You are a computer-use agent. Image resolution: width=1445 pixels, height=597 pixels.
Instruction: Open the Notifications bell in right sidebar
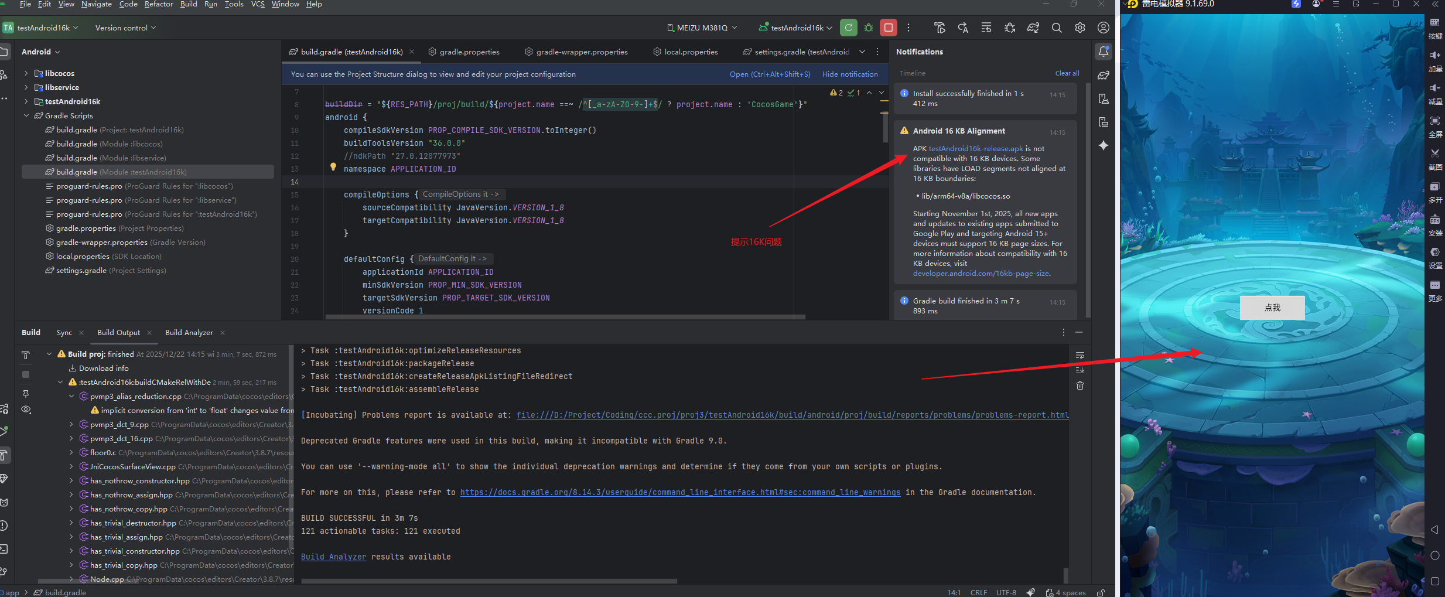click(1104, 52)
